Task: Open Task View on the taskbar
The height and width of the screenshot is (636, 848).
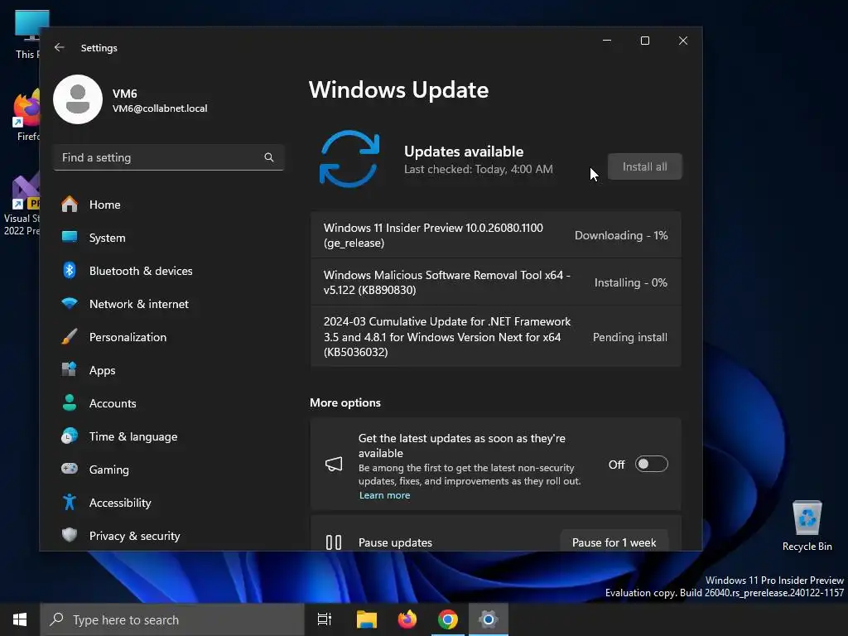Action: coord(325,619)
